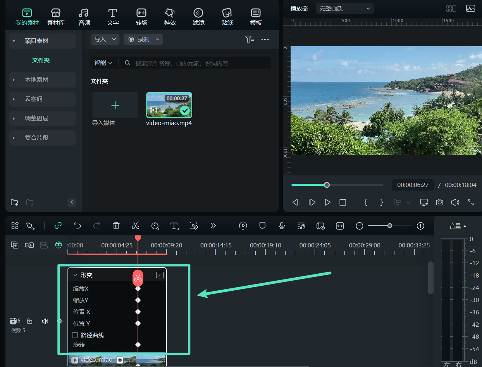482x367 pixels.
Task: Enable the 路径曲线 checkbox
Action: [75, 335]
